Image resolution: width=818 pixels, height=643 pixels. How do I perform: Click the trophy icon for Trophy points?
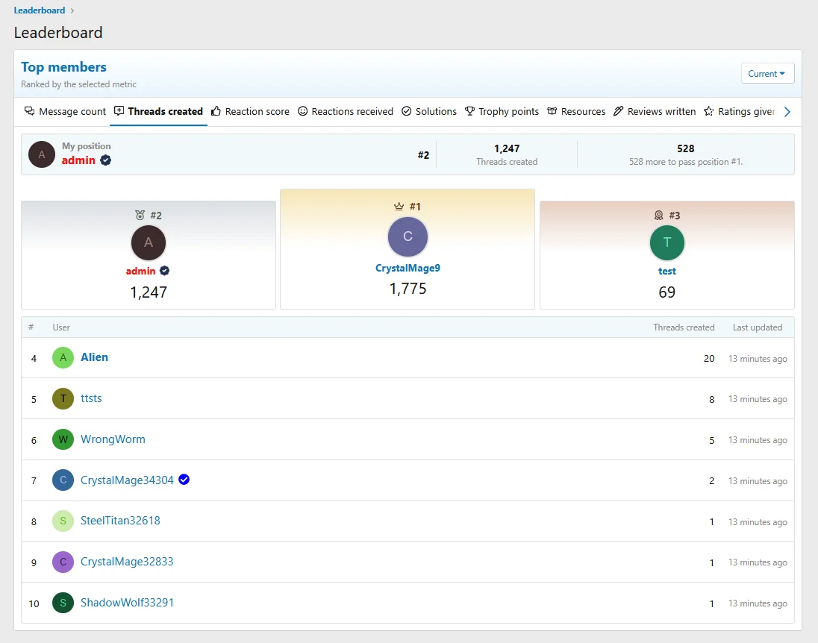470,111
